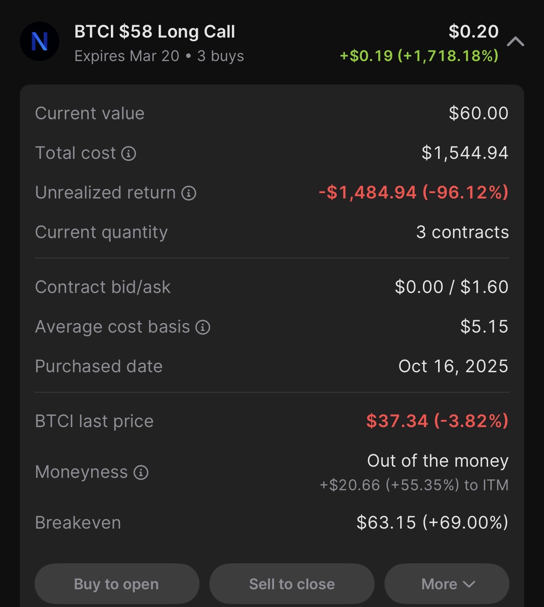Screen dimensions: 544x607
Task: Tap the Oct 16, 2025 purchased date
Action: tap(453, 366)
